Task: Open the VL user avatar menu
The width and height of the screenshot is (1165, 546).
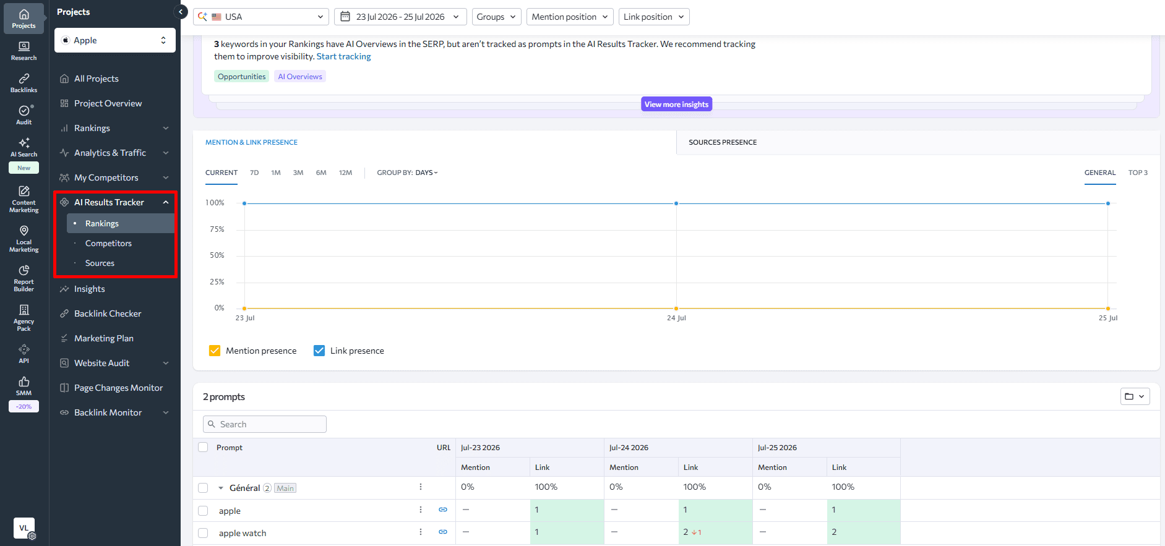Action: (x=24, y=528)
